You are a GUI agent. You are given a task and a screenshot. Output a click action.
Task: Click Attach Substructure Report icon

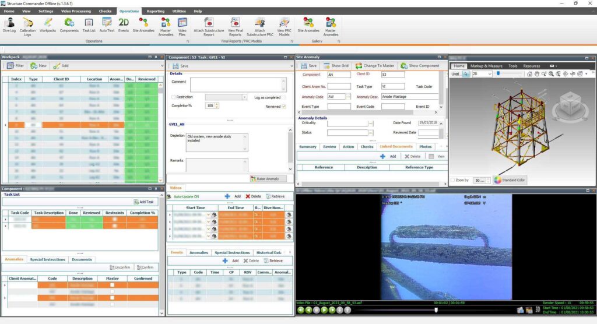point(209,24)
